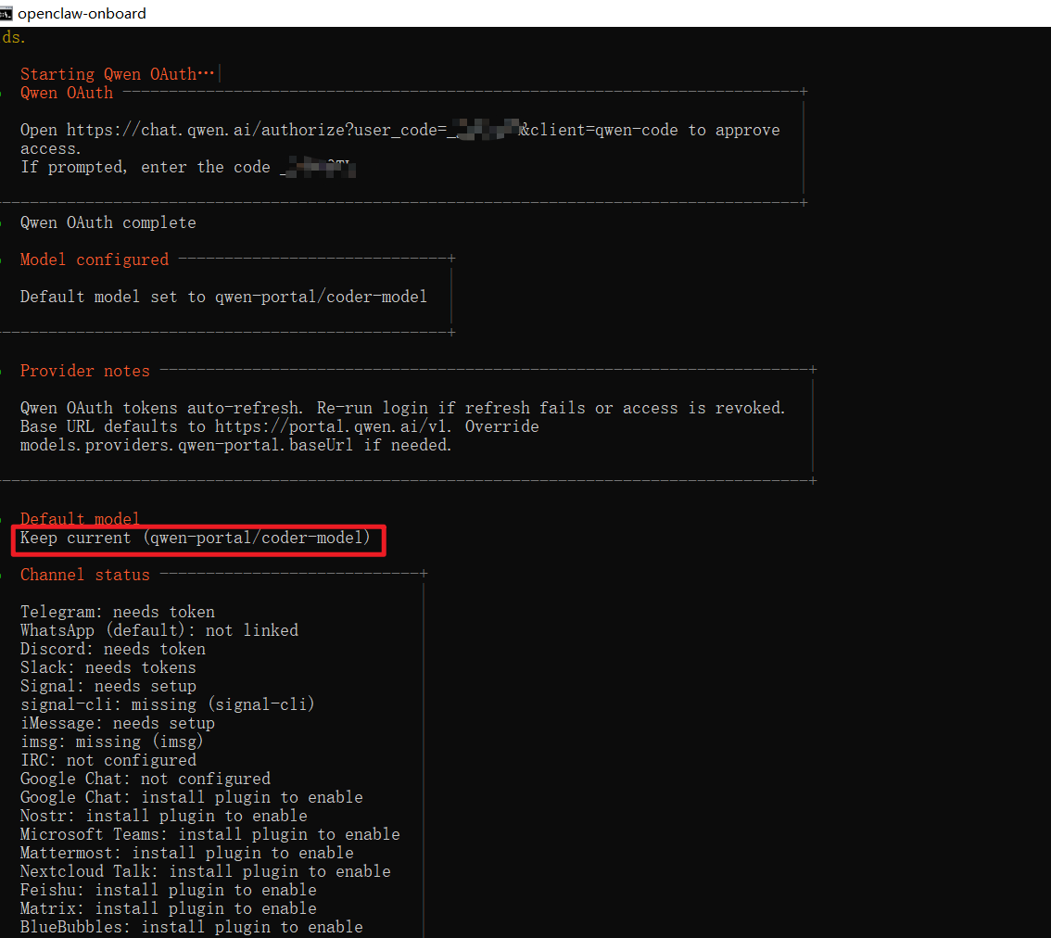Click the 'Channel status' heading
The image size is (1051, 938).
click(85, 575)
